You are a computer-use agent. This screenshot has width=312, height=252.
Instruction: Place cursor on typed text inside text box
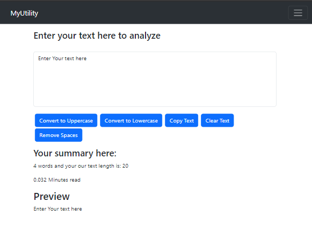(62, 59)
